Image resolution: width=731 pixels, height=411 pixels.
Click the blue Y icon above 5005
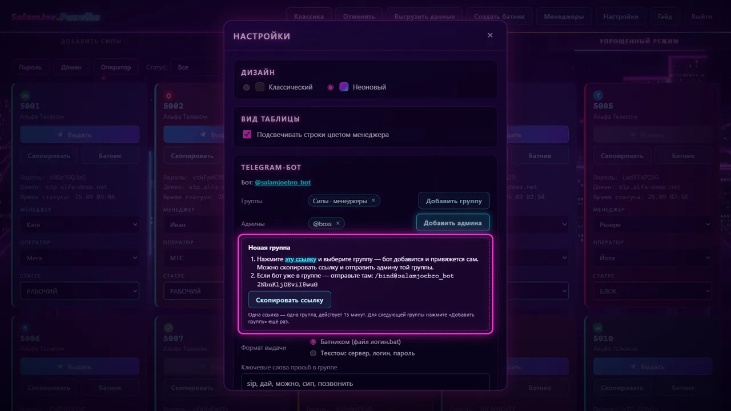[598, 95]
